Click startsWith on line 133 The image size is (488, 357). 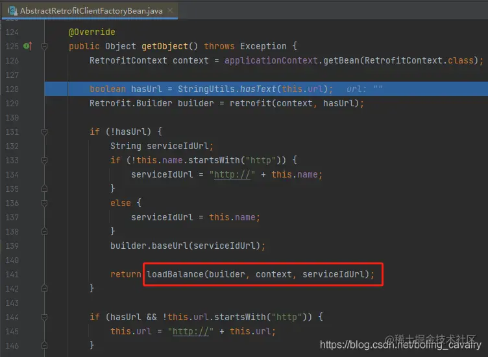[x=213, y=160]
